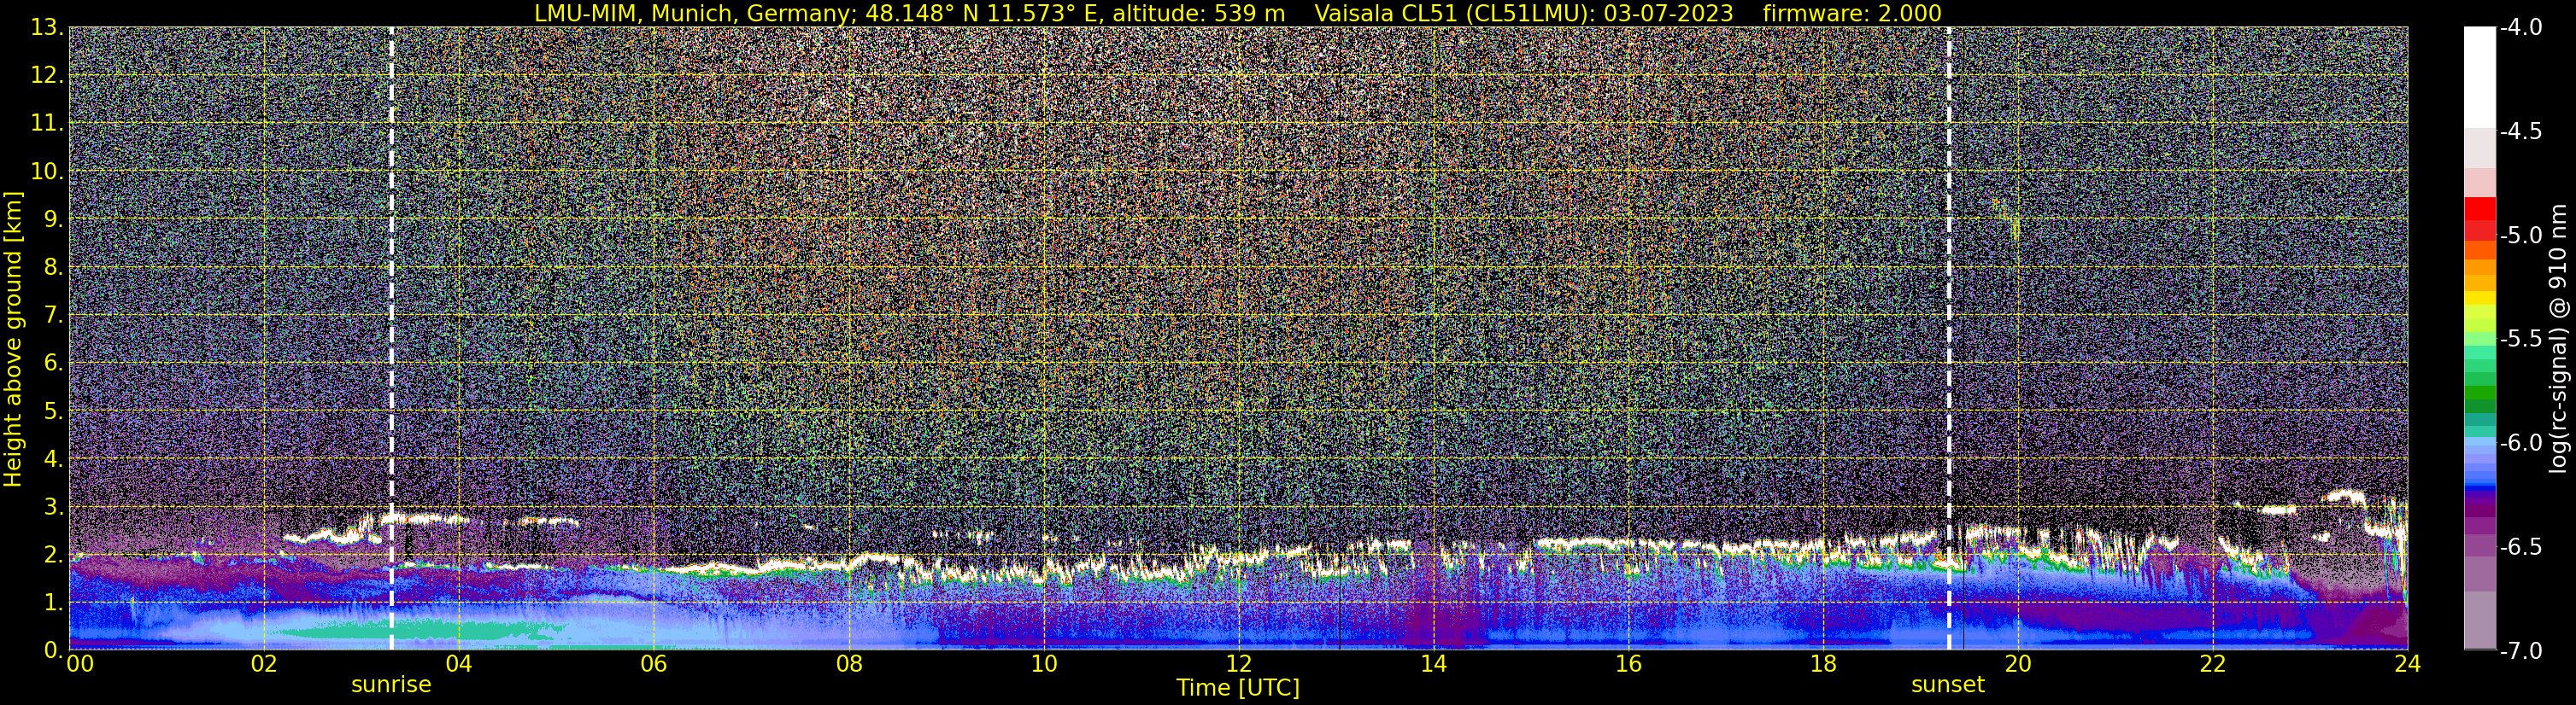
Task: Select the "sunrise" label below the axis
Action: point(391,685)
